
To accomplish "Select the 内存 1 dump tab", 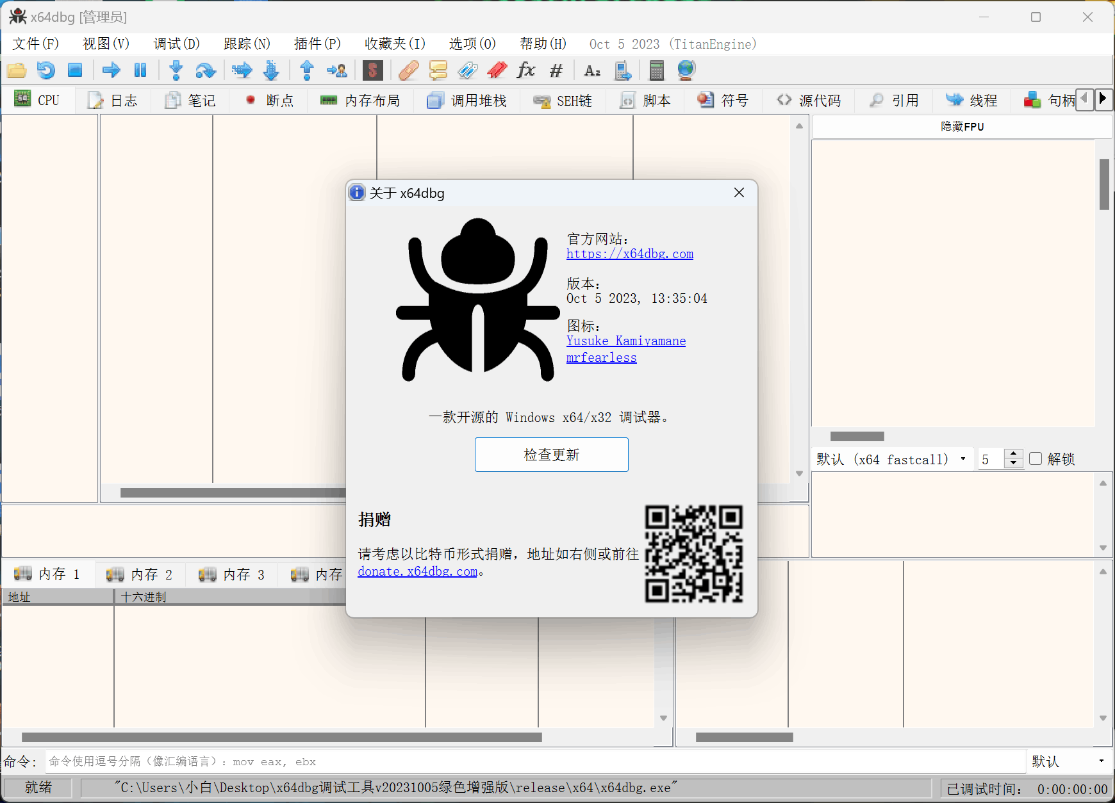I will [x=47, y=574].
